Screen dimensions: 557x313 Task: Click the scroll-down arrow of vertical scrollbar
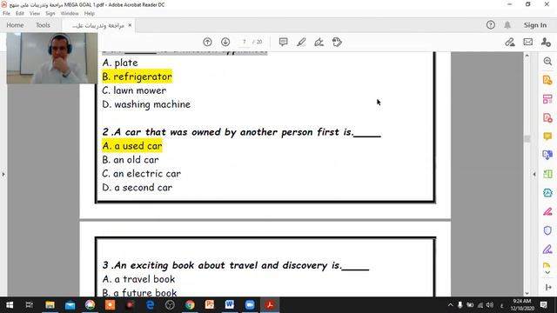[x=527, y=293]
